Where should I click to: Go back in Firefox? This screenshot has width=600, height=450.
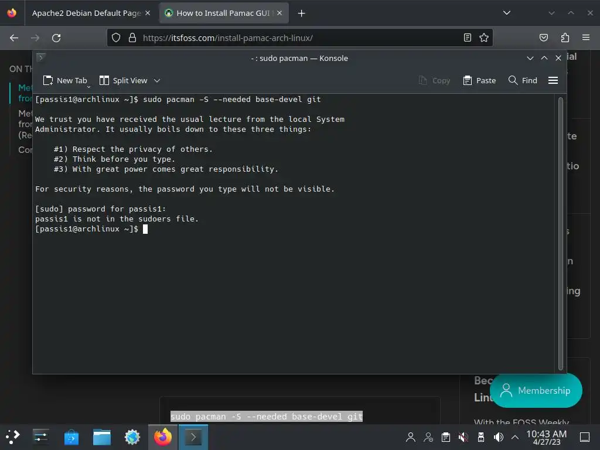click(14, 38)
